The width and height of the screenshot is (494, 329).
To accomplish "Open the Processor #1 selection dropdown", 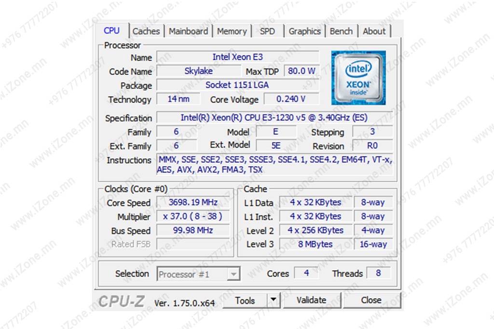I will [x=198, y=274].
